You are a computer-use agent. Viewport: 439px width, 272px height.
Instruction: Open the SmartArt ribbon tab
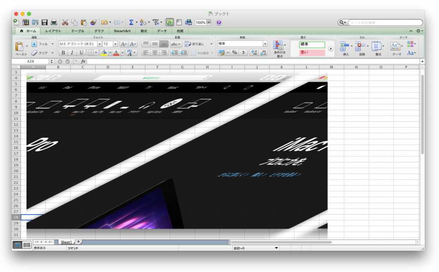(122, 31)
